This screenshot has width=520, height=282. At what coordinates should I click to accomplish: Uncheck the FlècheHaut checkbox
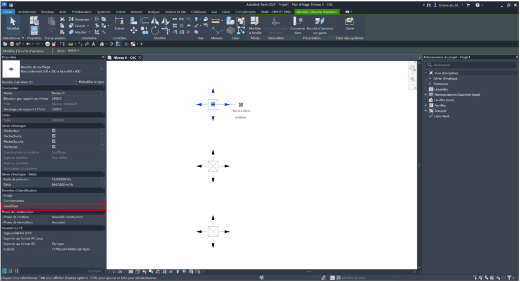[x=54, y=131]
